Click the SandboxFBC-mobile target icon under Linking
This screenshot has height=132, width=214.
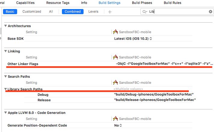pos(115,57)
